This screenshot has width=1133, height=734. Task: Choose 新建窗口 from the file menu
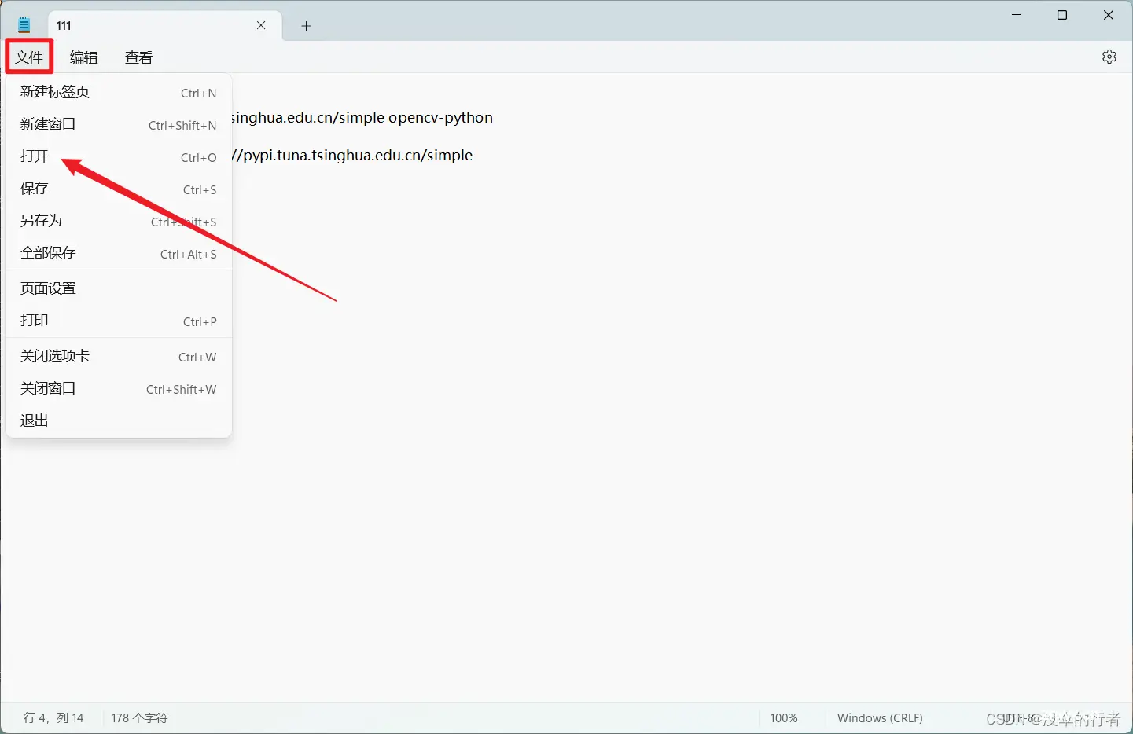(x=119, y=125)
